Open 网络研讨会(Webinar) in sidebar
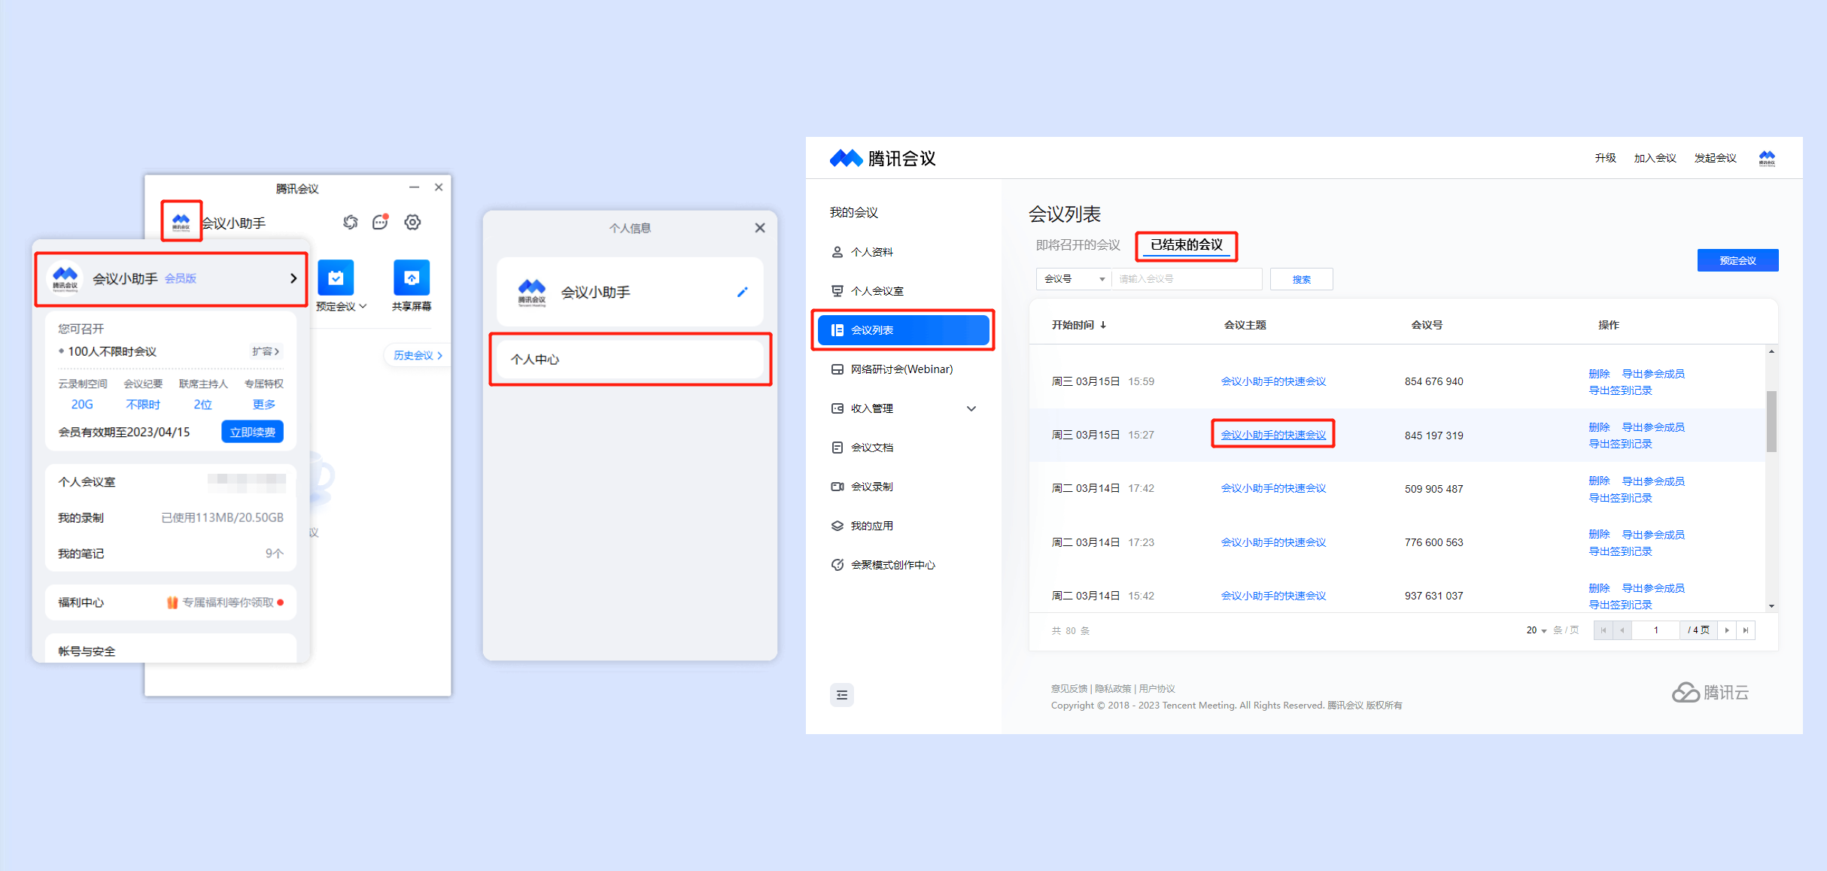1827x871 pixels. point(901,369)
